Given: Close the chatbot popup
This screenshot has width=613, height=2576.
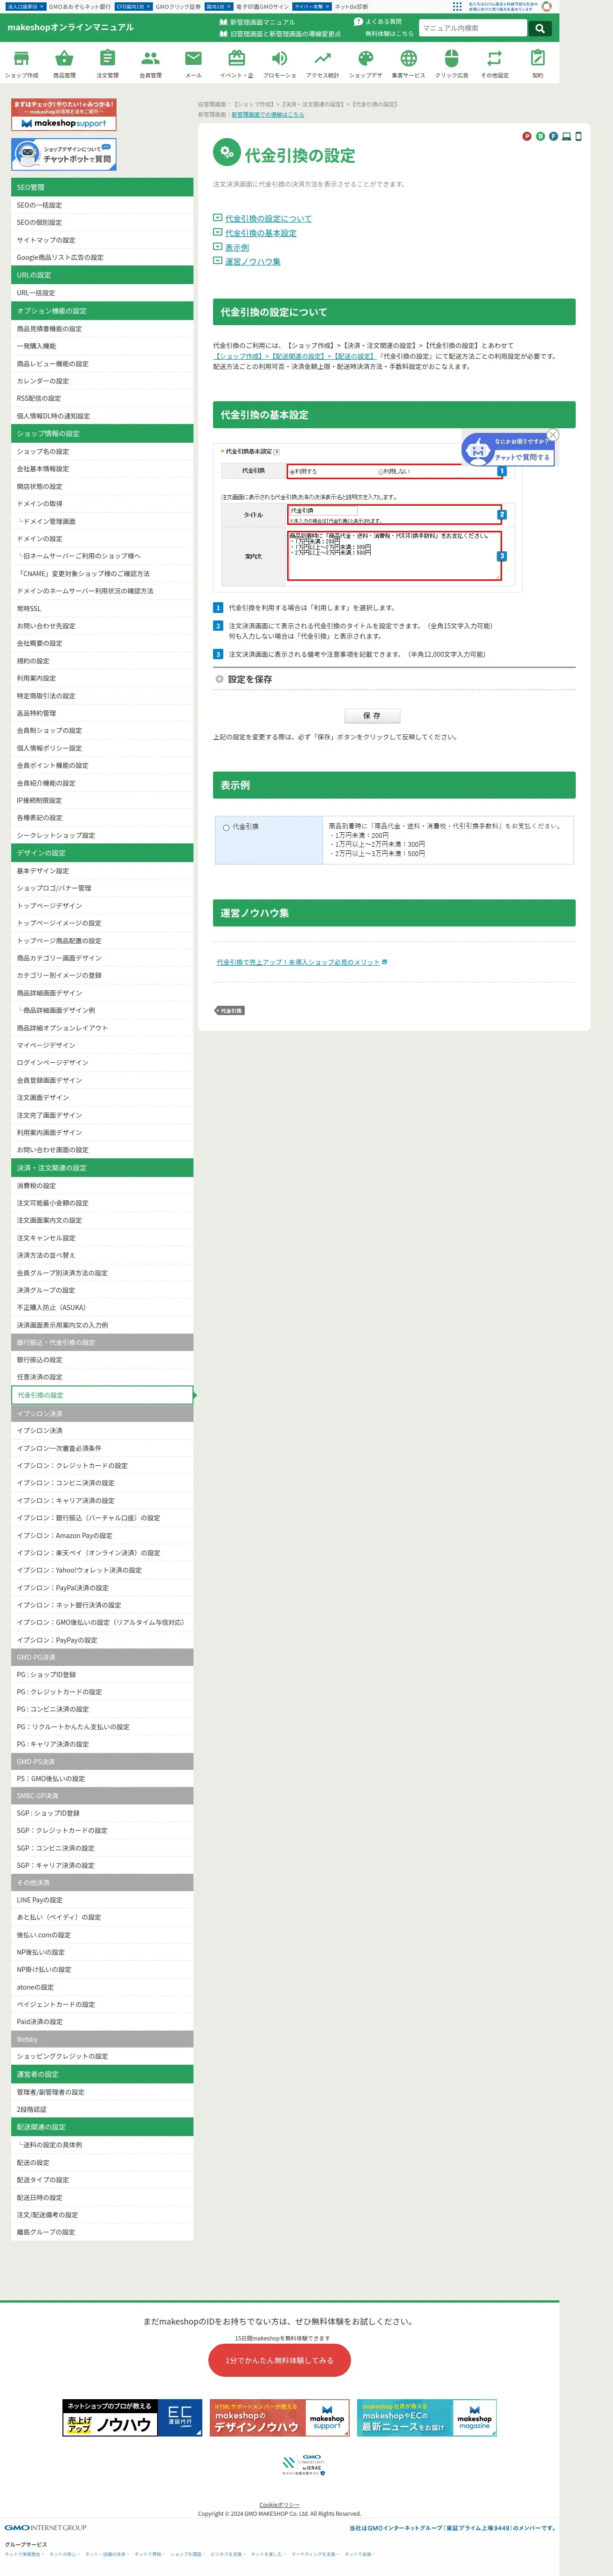Looking at the screenshot, I should tap(553, 435).
